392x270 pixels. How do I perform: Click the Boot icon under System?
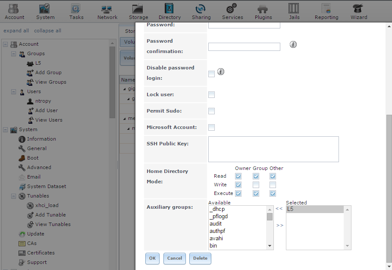pyautogui.click(x=22, y=158)
